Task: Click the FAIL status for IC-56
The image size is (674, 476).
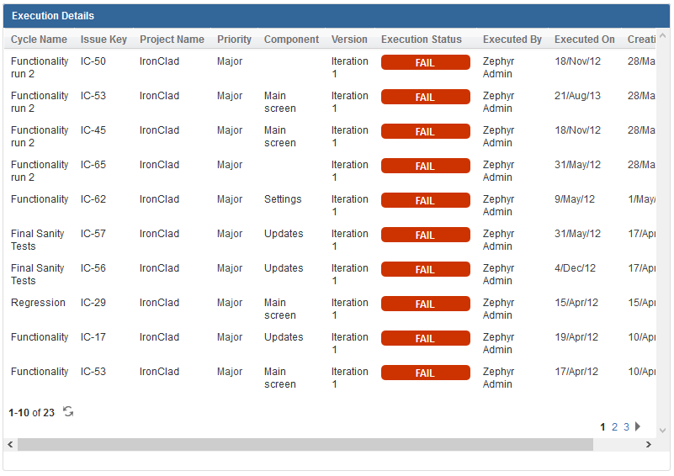Action: pyautogui.click(x=425, y=269)
